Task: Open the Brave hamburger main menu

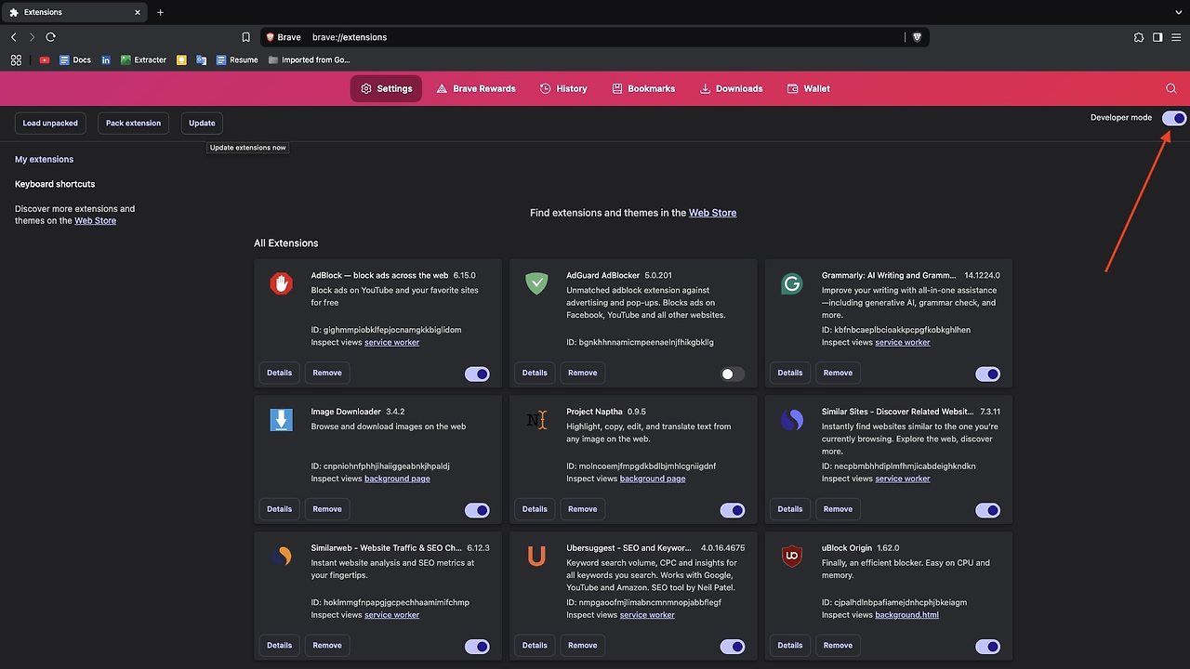Action: pos(1176,37)
